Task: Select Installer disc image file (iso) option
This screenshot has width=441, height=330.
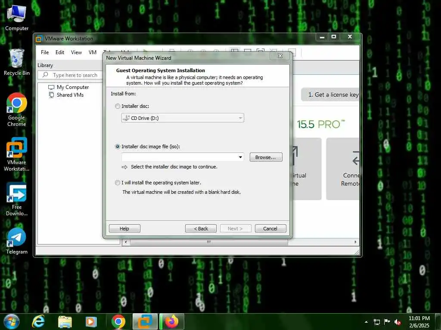Action: [118, 147]
